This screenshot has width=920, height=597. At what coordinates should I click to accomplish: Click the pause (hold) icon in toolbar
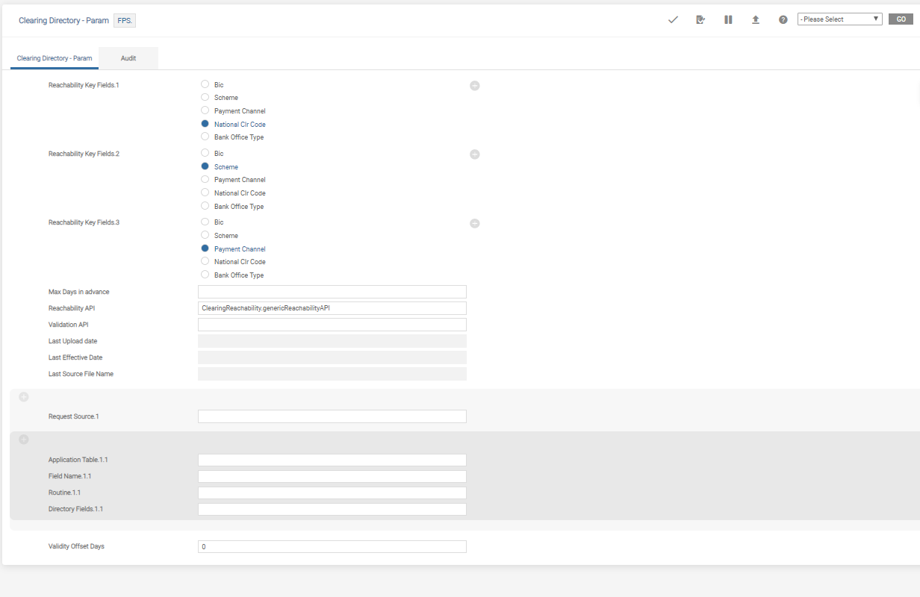coord(728,19)
